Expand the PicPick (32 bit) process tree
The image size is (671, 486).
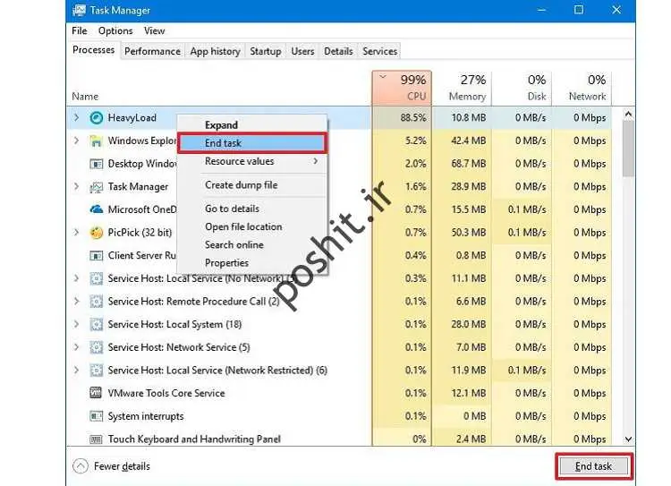click(77, 233)
